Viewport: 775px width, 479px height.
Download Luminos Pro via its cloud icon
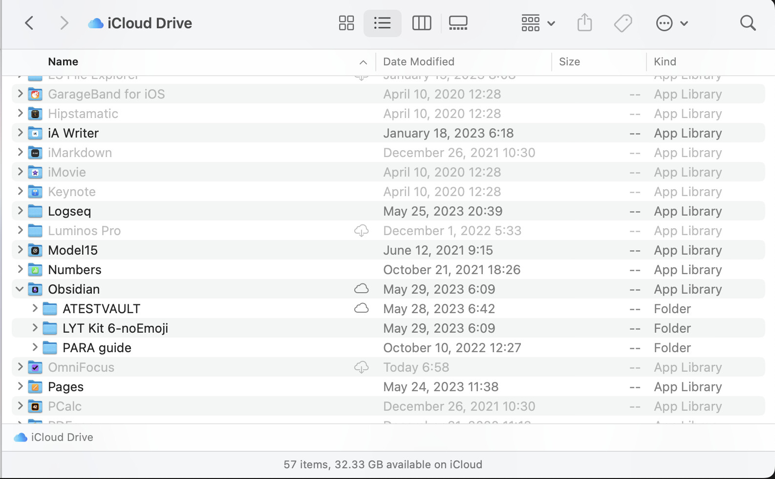[x=362, y=231]
